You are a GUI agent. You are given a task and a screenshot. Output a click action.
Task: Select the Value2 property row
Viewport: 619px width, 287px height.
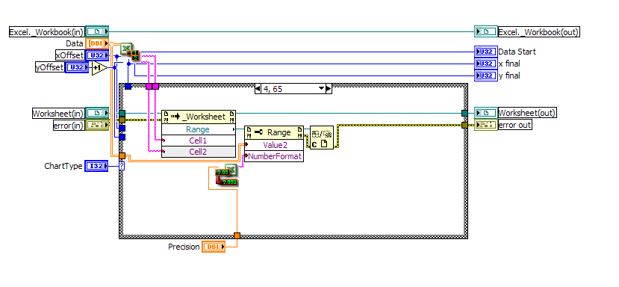(274, 145)
